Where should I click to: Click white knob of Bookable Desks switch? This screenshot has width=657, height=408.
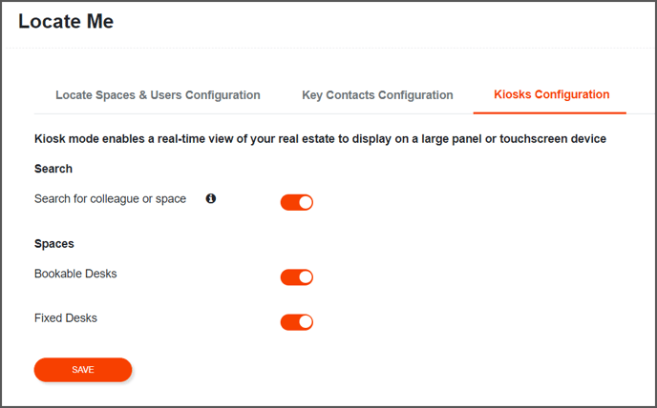pos(306,277)
